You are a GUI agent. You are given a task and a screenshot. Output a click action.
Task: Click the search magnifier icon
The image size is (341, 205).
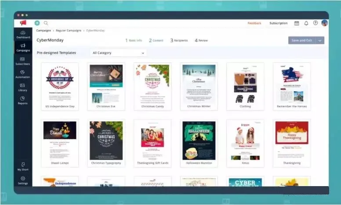[46, 23]
